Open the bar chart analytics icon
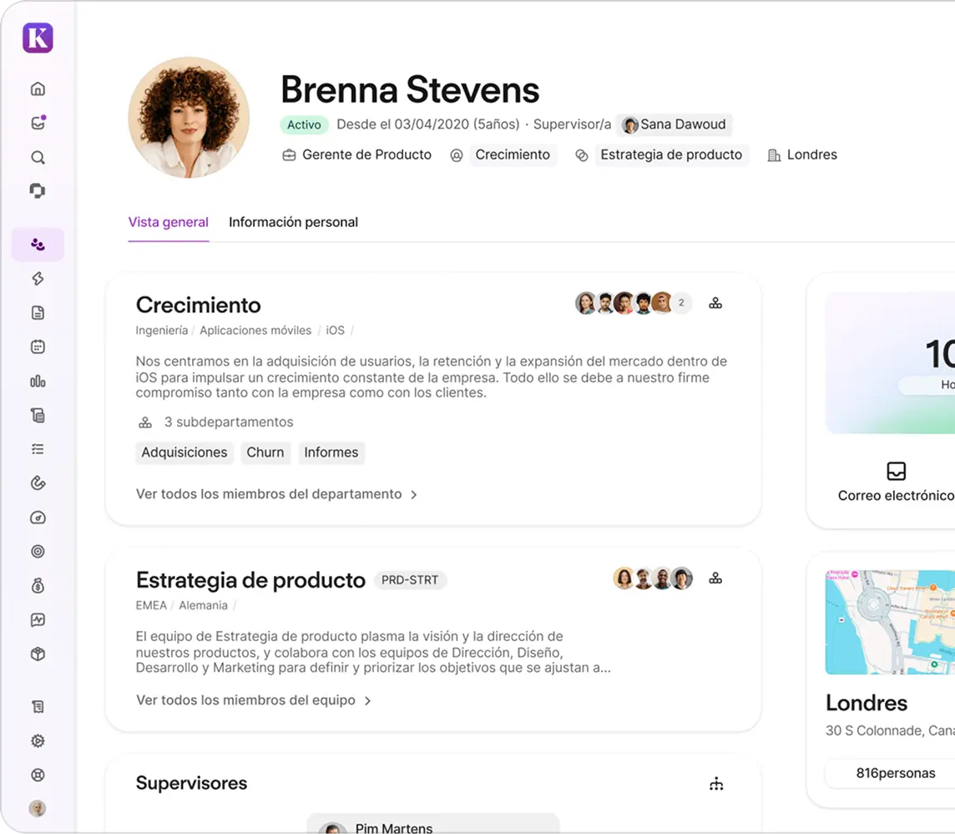The image size is (955, 834). pos(38,382)
